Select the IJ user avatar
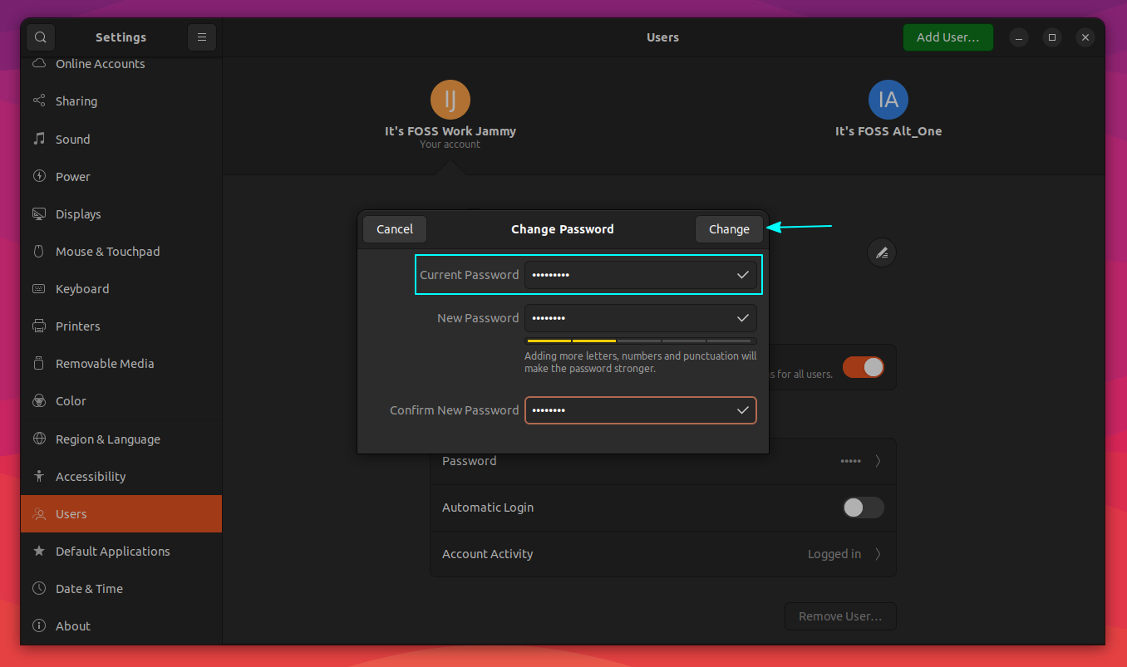This screenshot has width=1127, height=667. click(450, 101)
